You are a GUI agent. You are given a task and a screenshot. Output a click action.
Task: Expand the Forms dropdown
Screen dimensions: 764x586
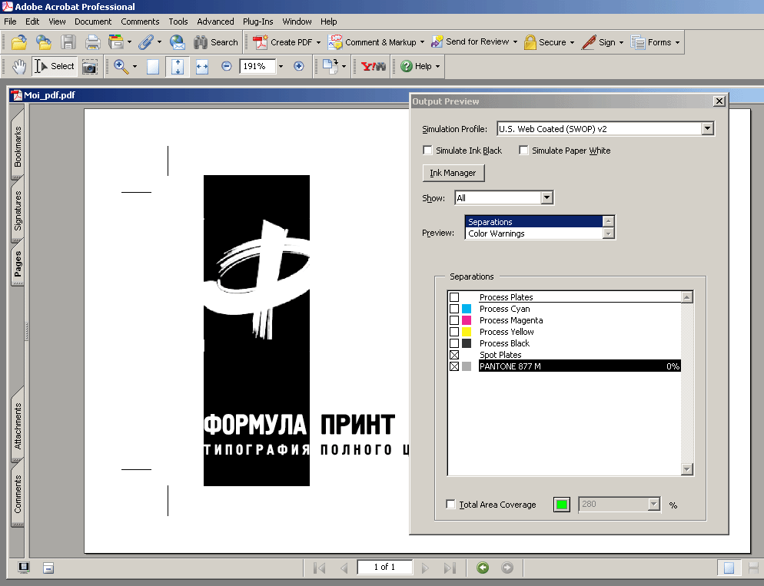tap(677, 42)
